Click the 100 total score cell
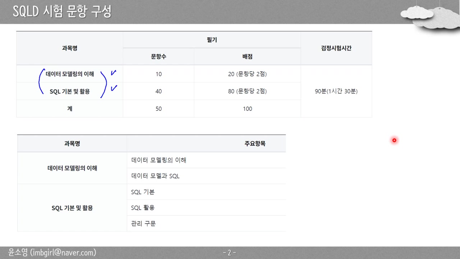460x259 pixels. (247, 108)
